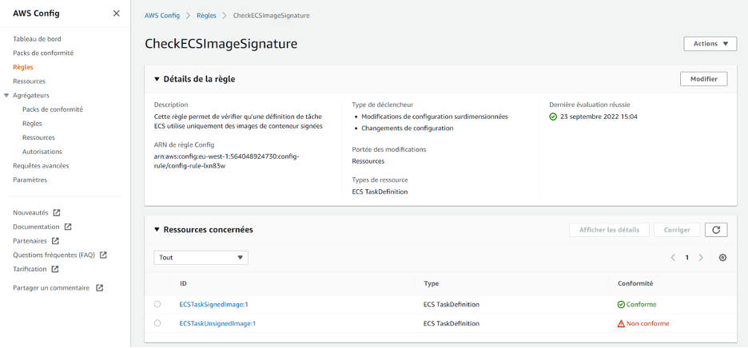Click the ID column header

coord(183,283)
